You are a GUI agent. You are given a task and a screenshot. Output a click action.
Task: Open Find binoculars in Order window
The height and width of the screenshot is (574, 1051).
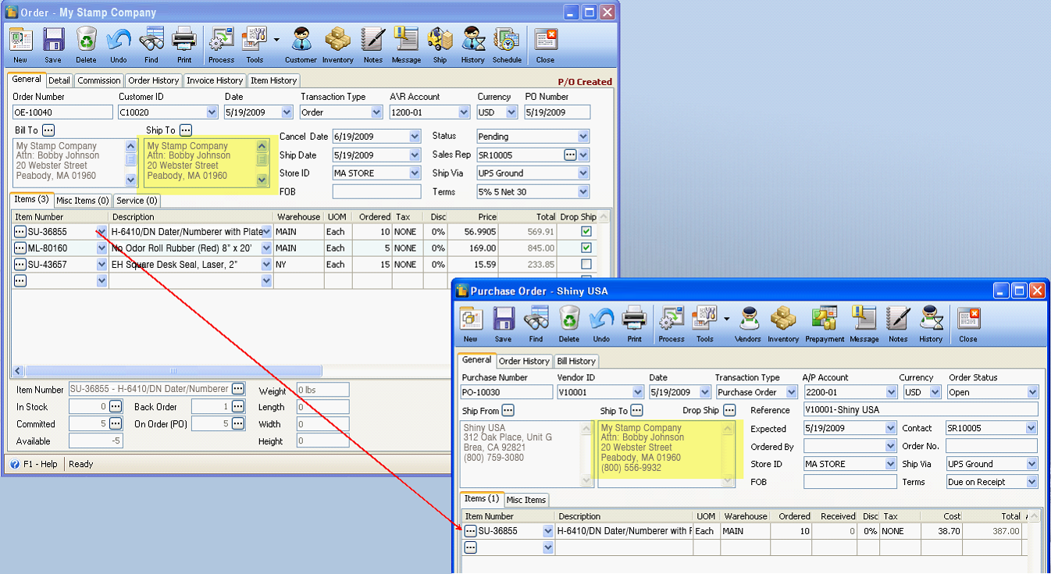[151, 39]
